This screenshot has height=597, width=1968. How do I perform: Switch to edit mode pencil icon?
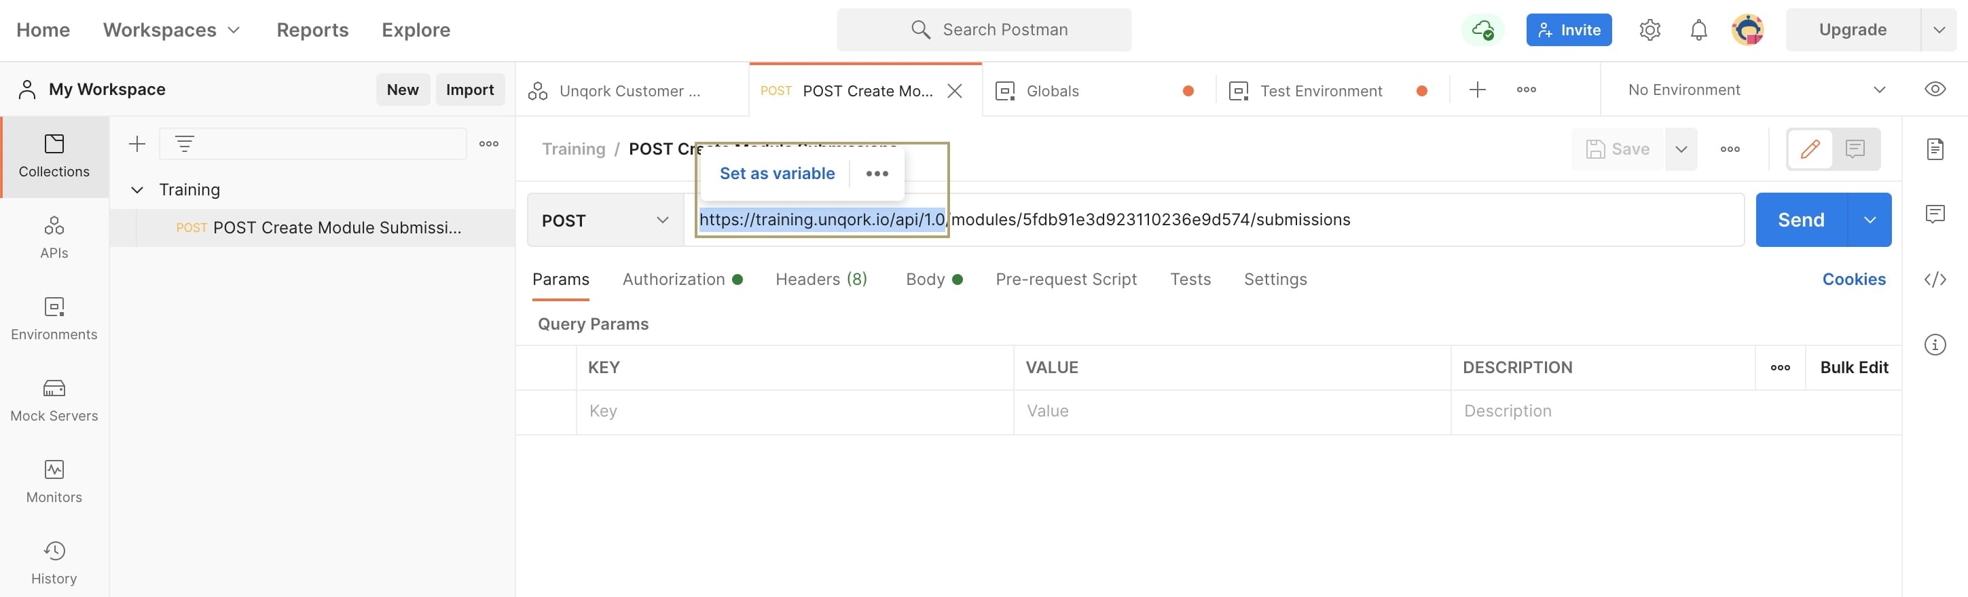1810,149
